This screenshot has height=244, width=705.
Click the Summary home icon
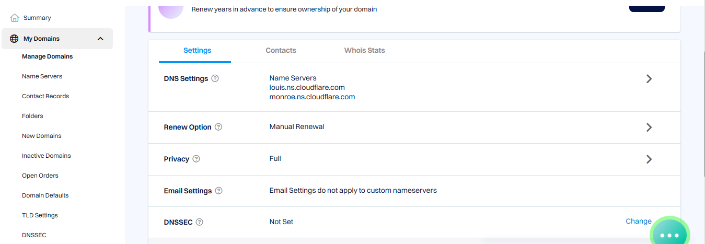(x=15, y=18)
